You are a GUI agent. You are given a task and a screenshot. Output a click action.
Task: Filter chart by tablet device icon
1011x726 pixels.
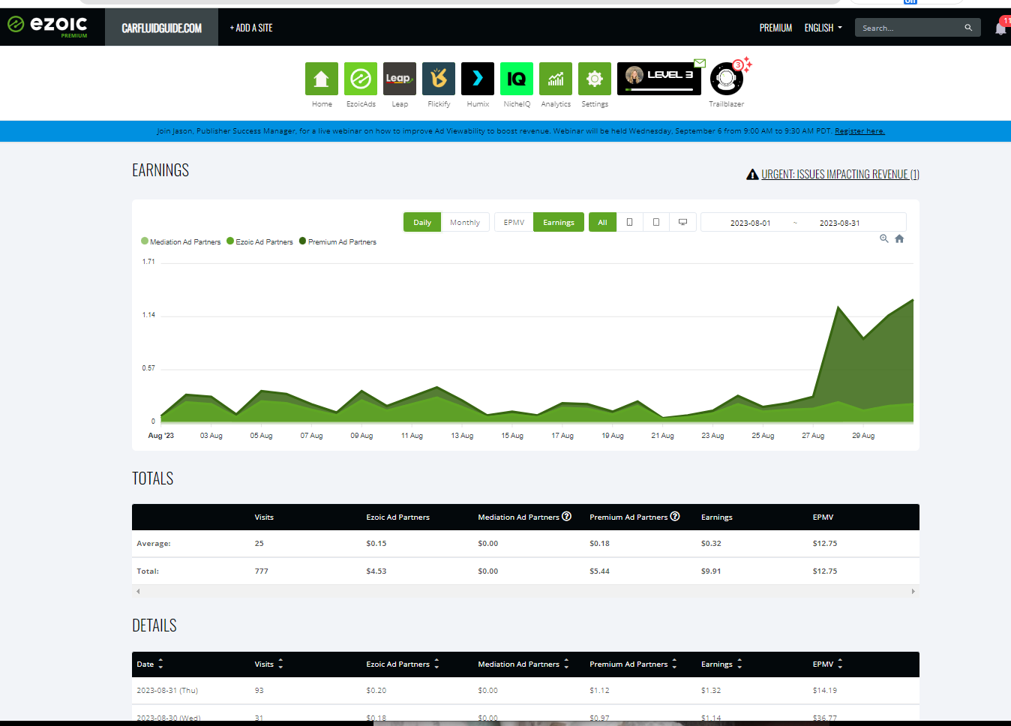pyautogui.click(x=656, y=222)
